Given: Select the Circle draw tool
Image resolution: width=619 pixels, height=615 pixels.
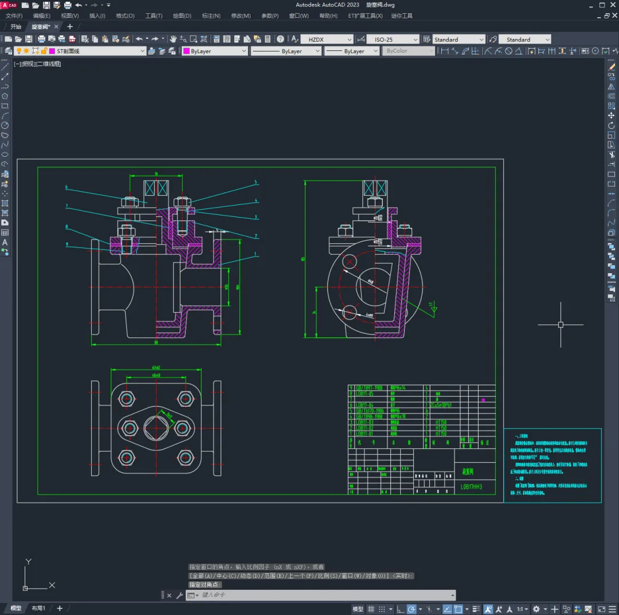Looking at the screenshot, I should 5,125.
